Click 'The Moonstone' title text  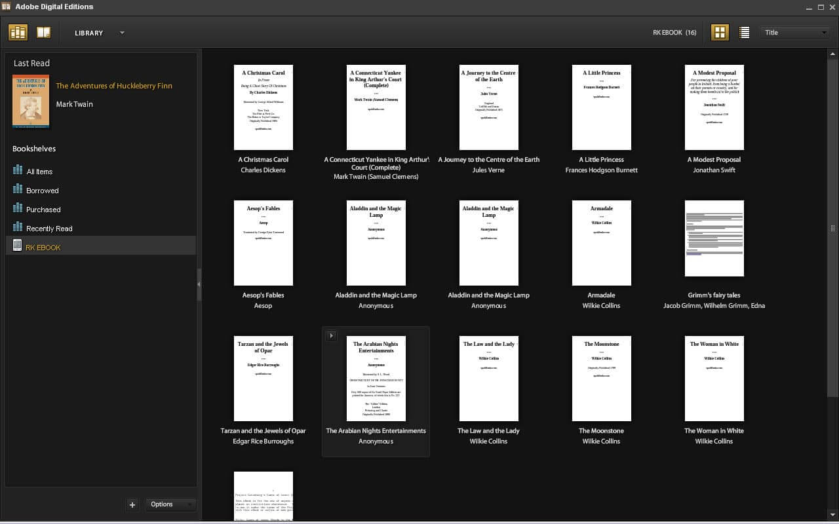click(601, 431)
